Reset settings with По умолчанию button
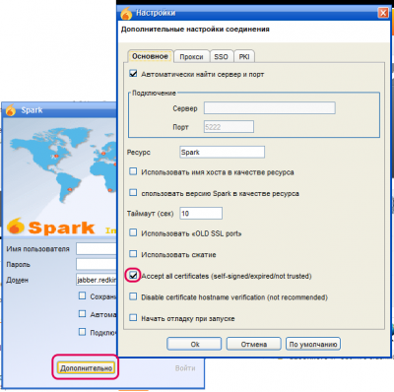394x392 pixels. tap(313, 344)
